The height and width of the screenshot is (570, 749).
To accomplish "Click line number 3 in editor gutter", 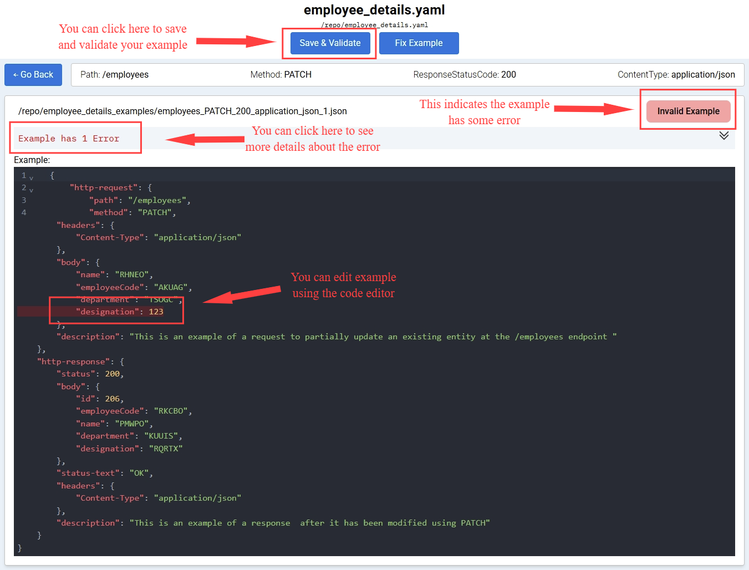I will [24, 200].
